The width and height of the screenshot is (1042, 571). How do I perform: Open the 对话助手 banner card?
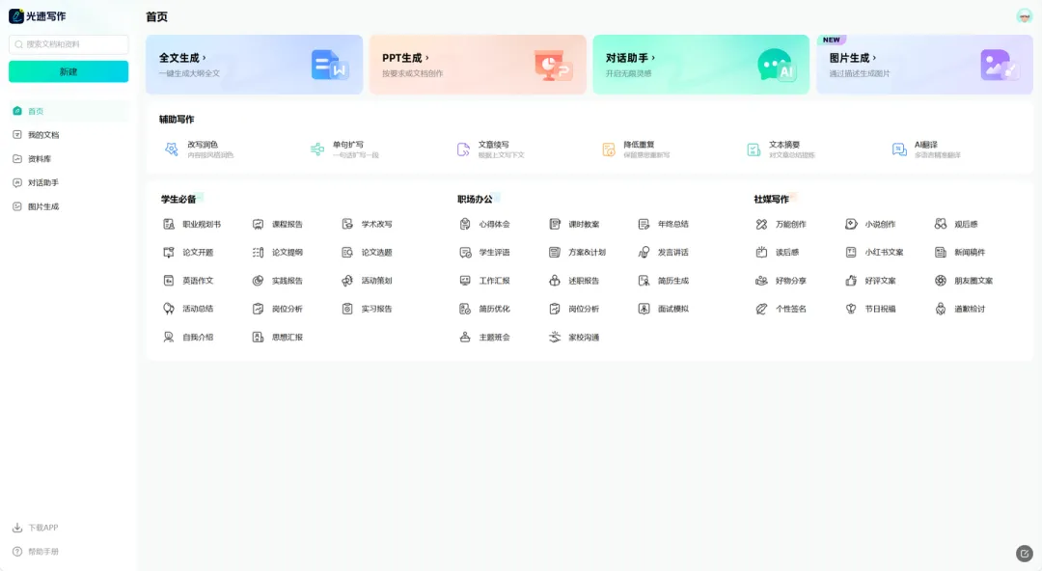pyautogui.click(x=700, y=65)
